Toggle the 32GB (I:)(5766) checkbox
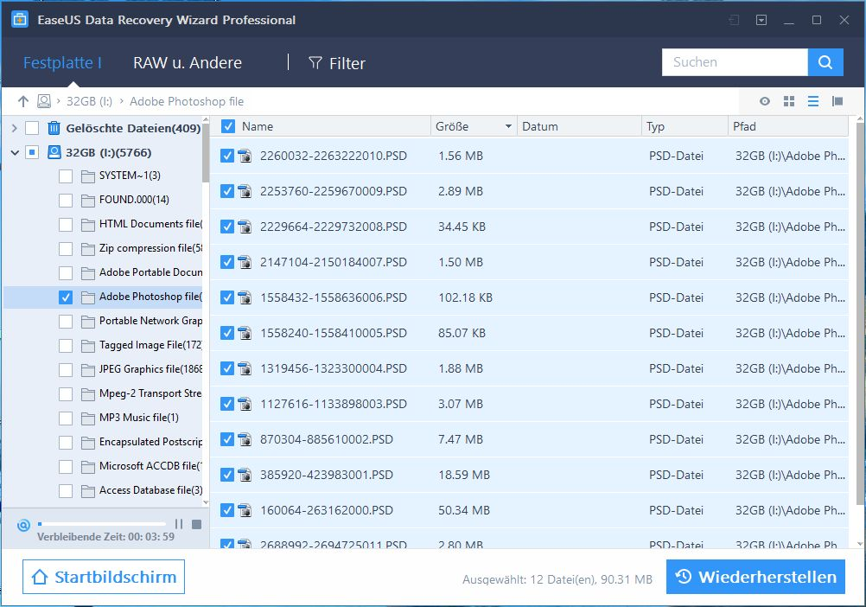 tap(32, 152)
